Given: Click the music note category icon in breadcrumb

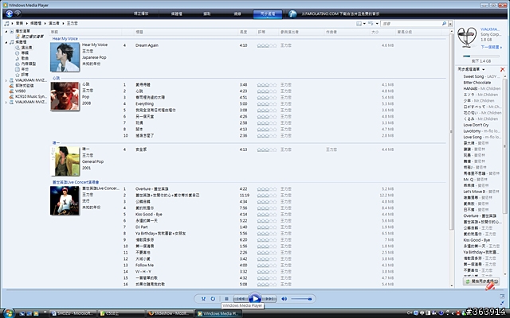Looking at the screenshot, I should point(6,23).
